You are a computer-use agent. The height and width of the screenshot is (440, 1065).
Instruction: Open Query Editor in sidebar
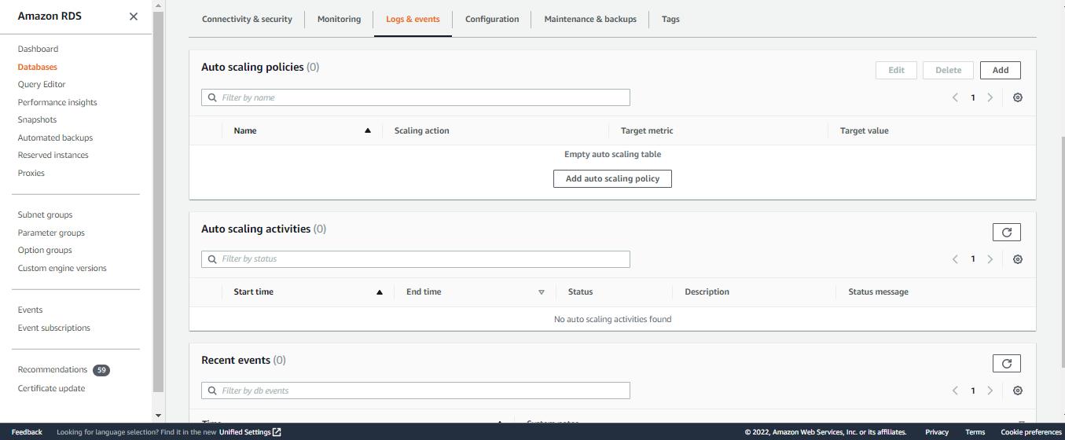coord(42,84)
